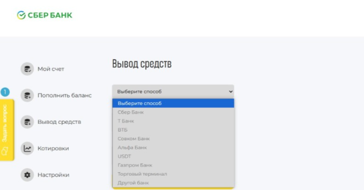This screenshot has height=190, width=364.
Task: Choose Альфа Банк from the list
Action: (173, 147)
